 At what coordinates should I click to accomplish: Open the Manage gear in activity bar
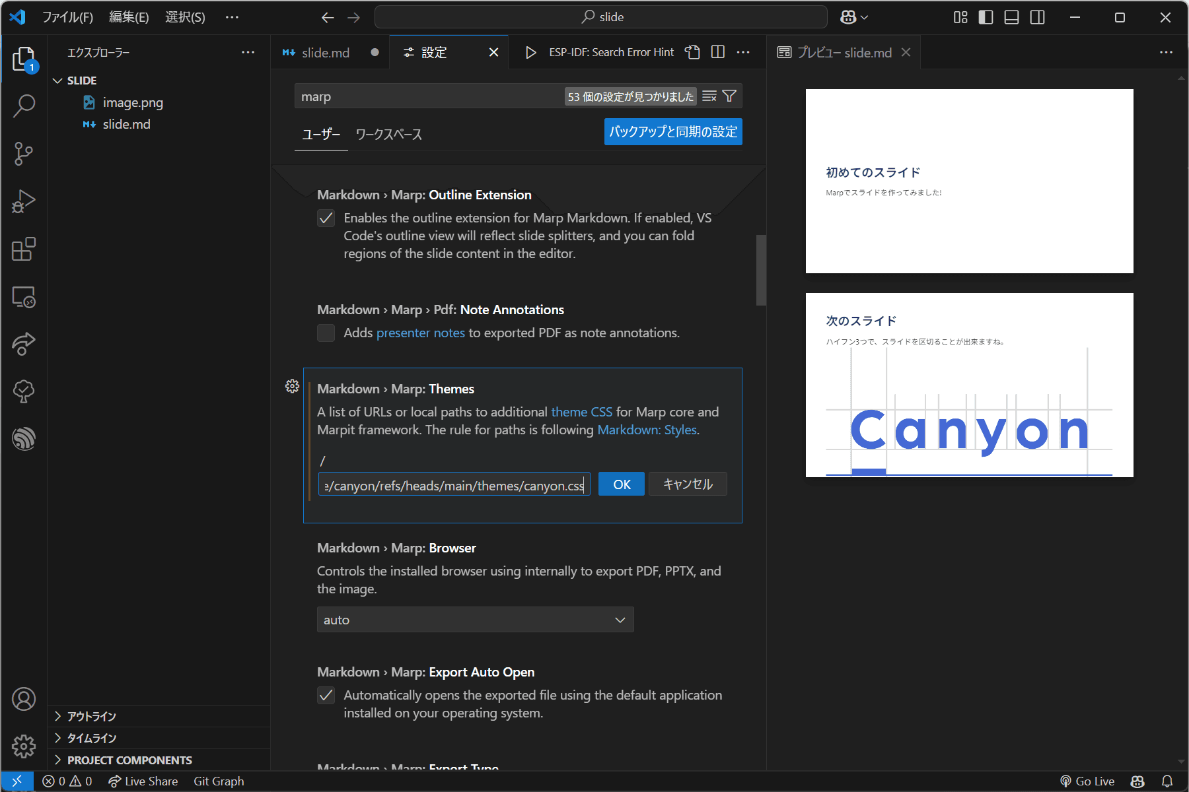click(24, 746)
